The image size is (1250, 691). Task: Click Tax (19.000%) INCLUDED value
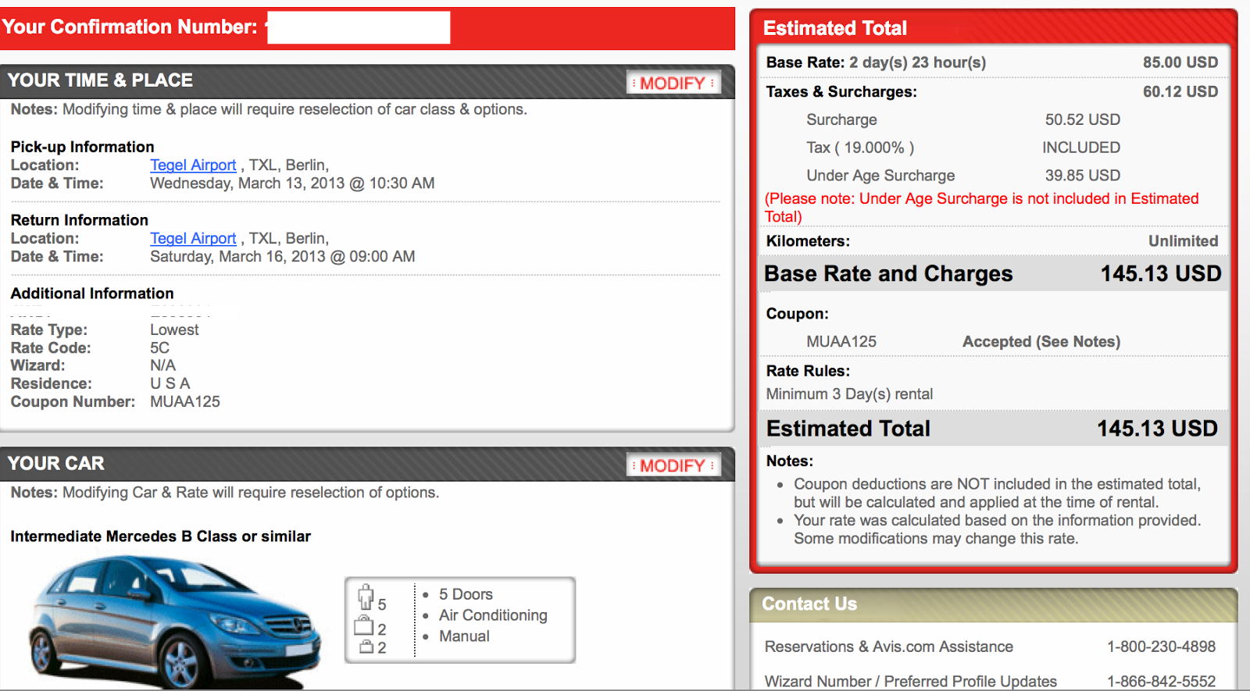click(1081, 148)
